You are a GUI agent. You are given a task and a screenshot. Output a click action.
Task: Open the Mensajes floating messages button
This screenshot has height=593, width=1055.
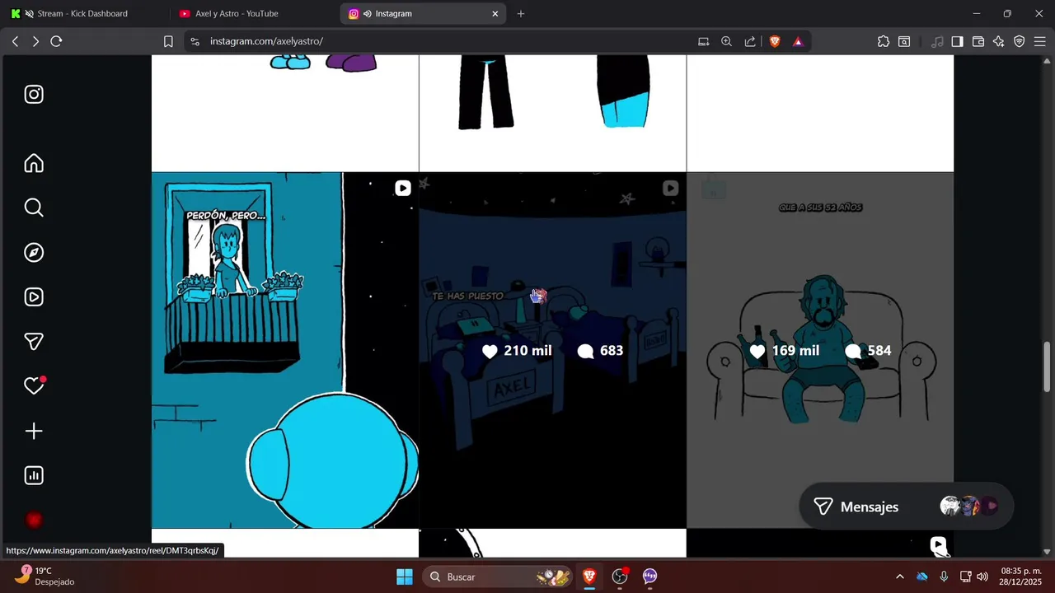(906, 507)
